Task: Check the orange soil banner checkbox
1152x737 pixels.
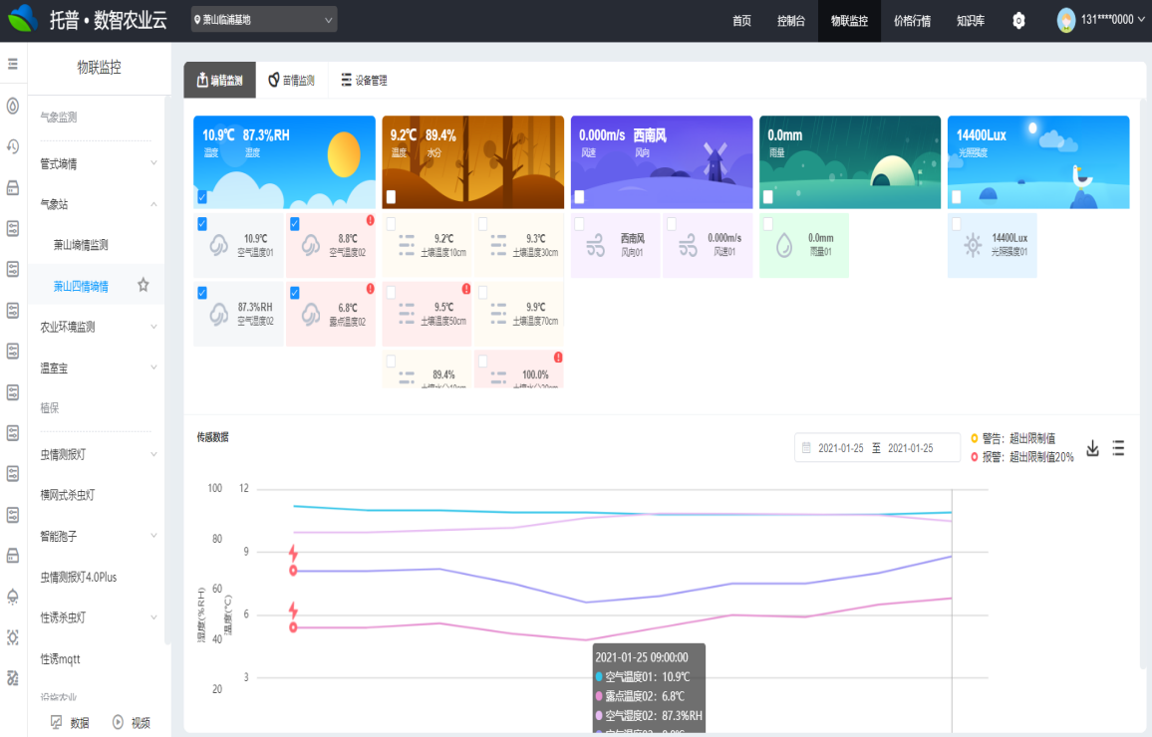Action: pyautogui.click(x=391, y=197)
